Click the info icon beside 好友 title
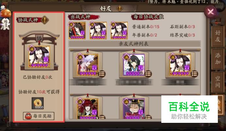 tap(120, 8)
